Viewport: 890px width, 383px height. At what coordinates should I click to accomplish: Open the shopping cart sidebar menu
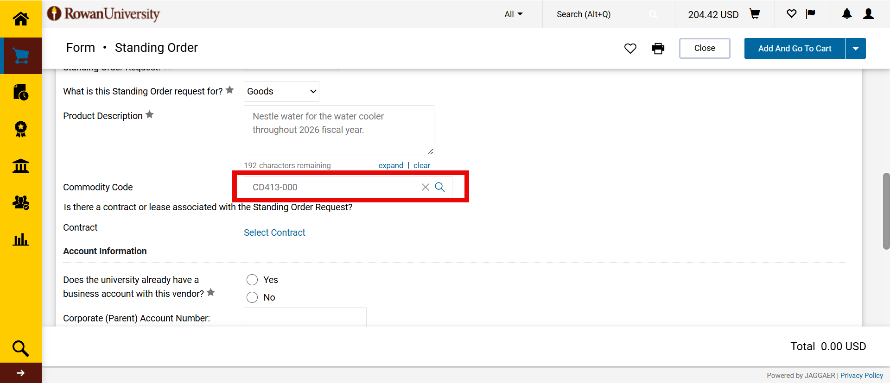coord(20,56)
